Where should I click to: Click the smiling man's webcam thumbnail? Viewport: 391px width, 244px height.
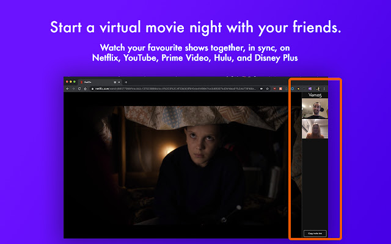315,109
